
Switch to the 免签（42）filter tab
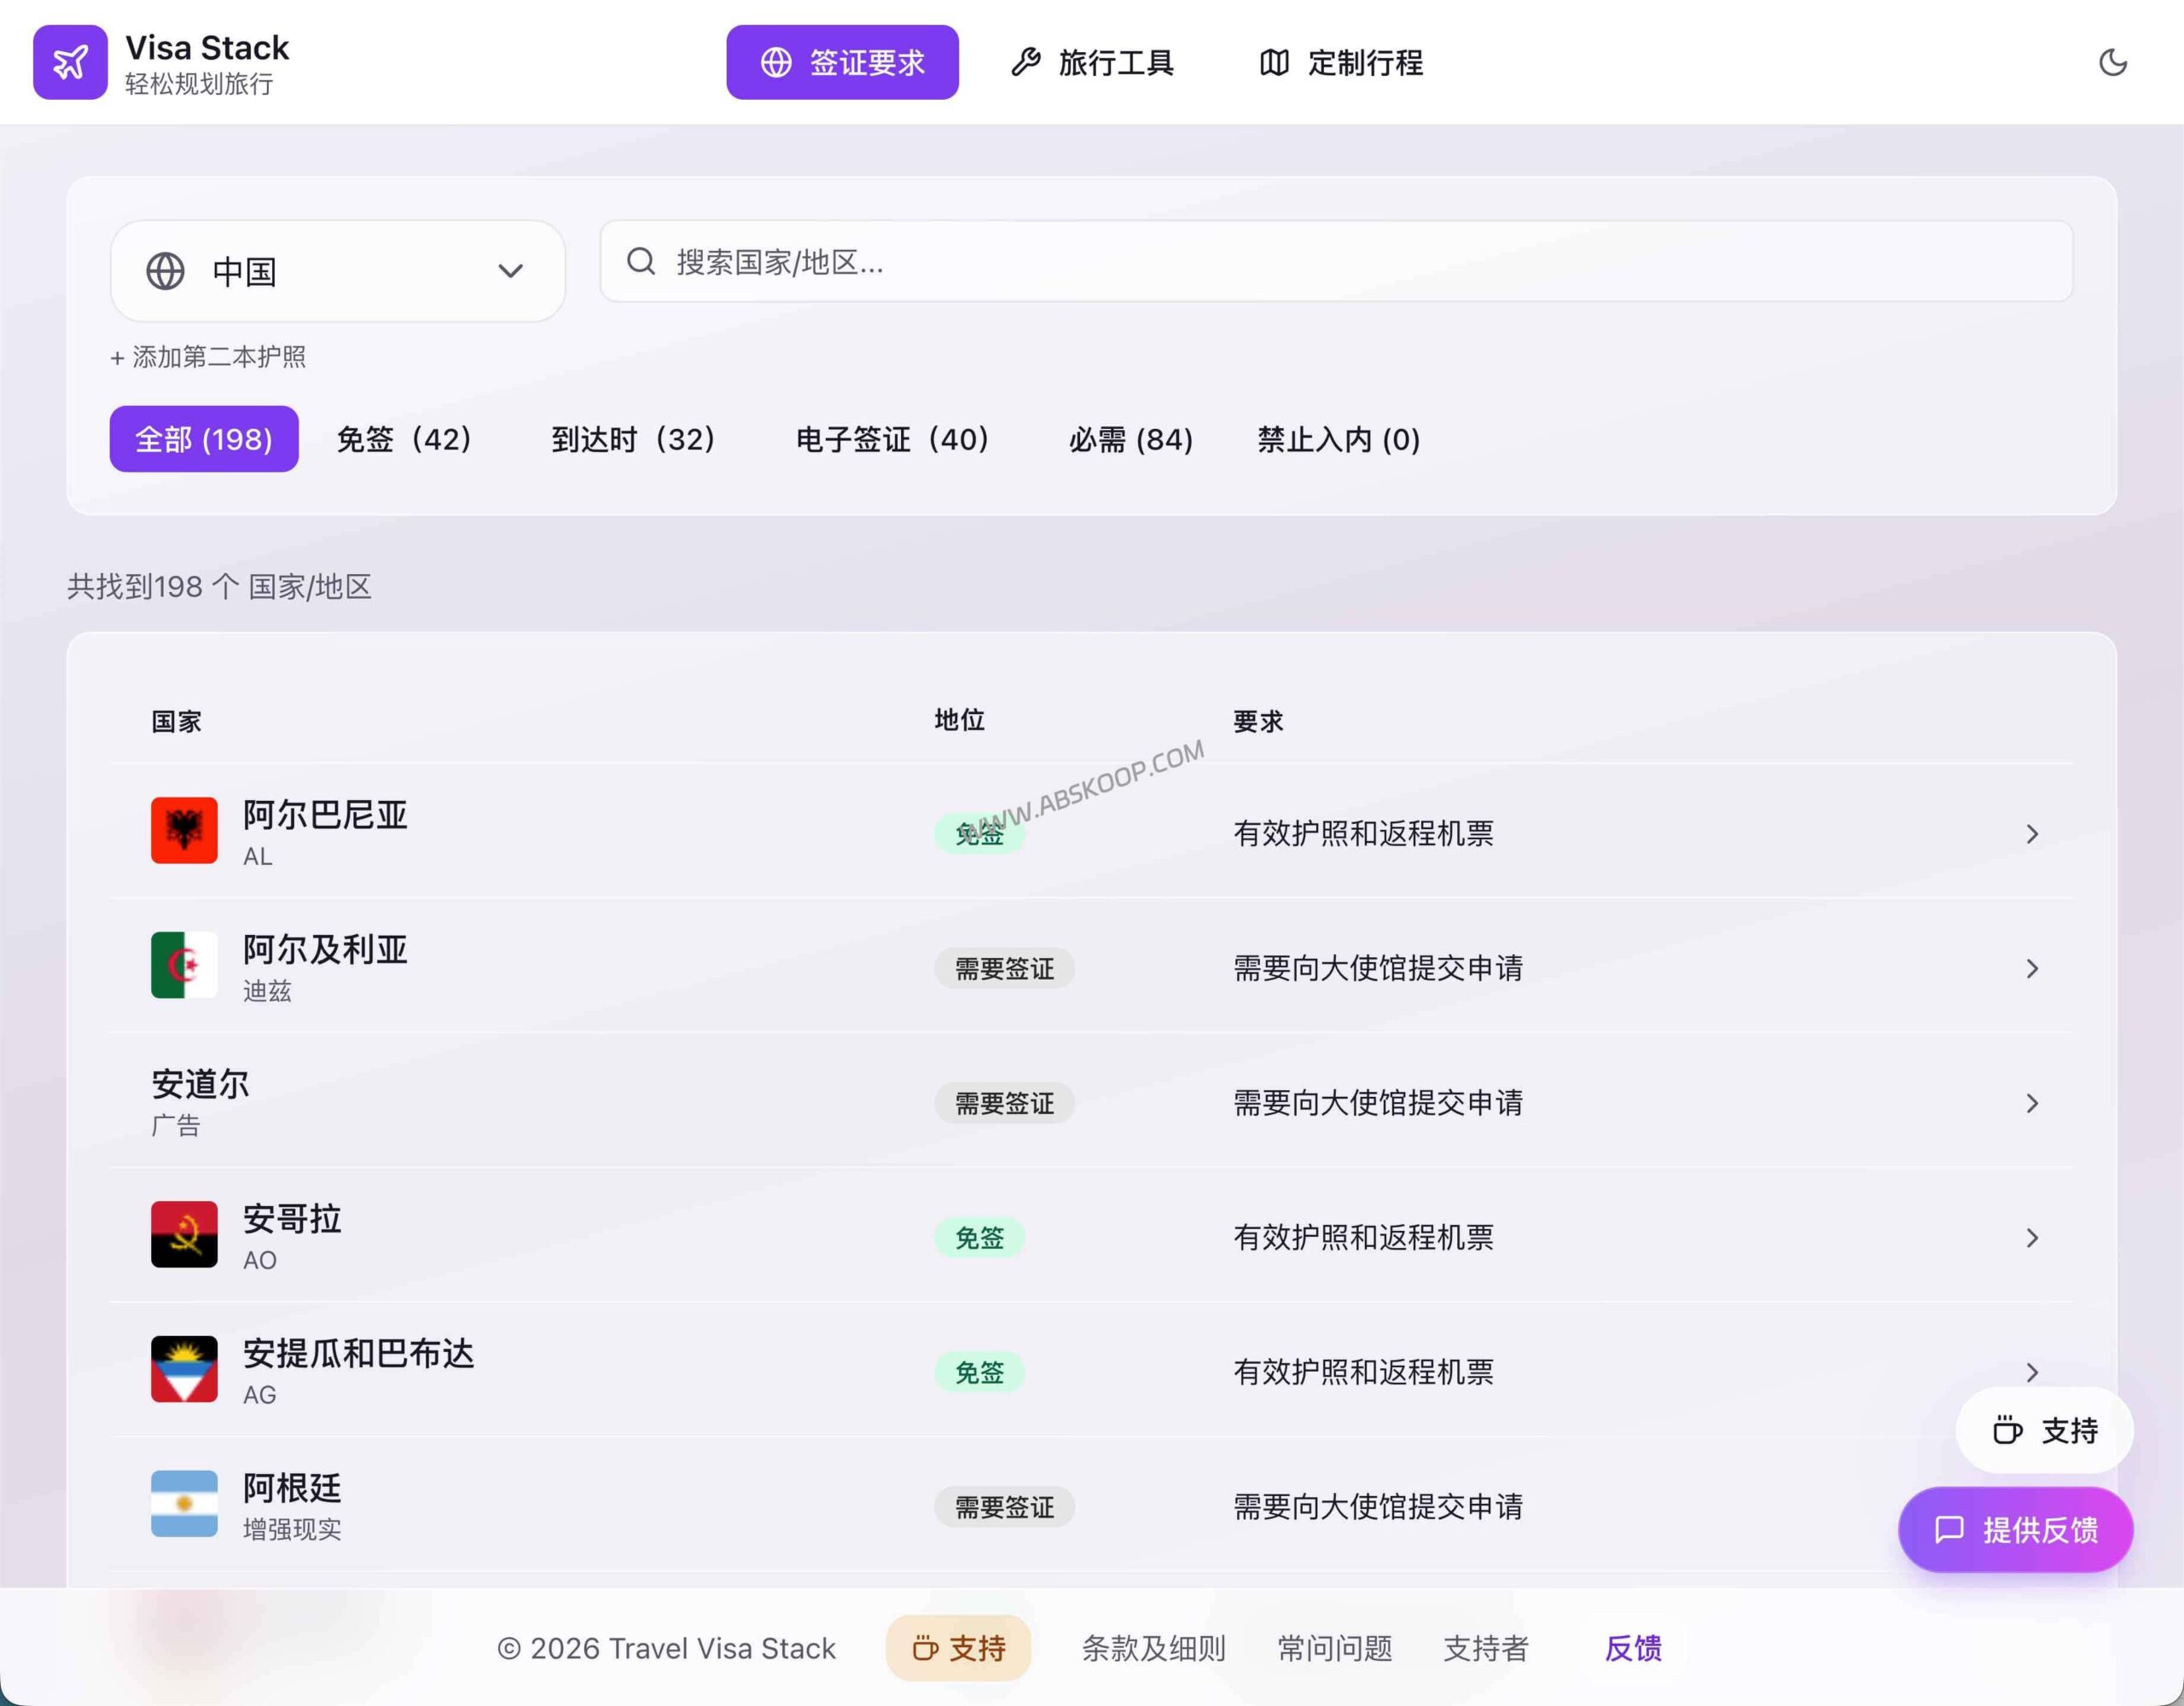tap(404, 439)
